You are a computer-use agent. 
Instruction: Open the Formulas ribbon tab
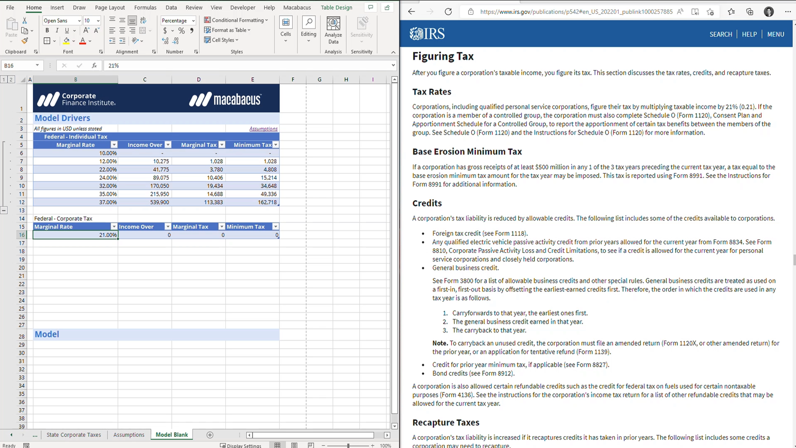point(145,8)
